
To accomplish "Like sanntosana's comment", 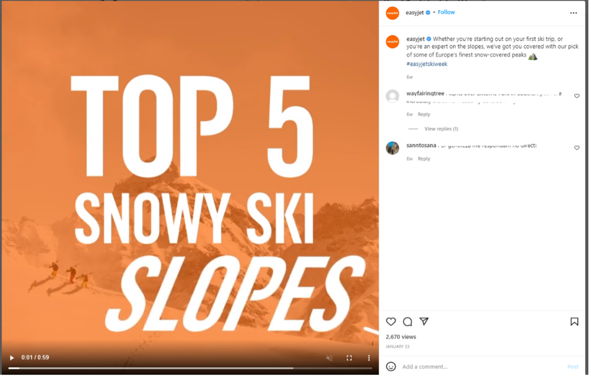I will (x=577, y=148).
